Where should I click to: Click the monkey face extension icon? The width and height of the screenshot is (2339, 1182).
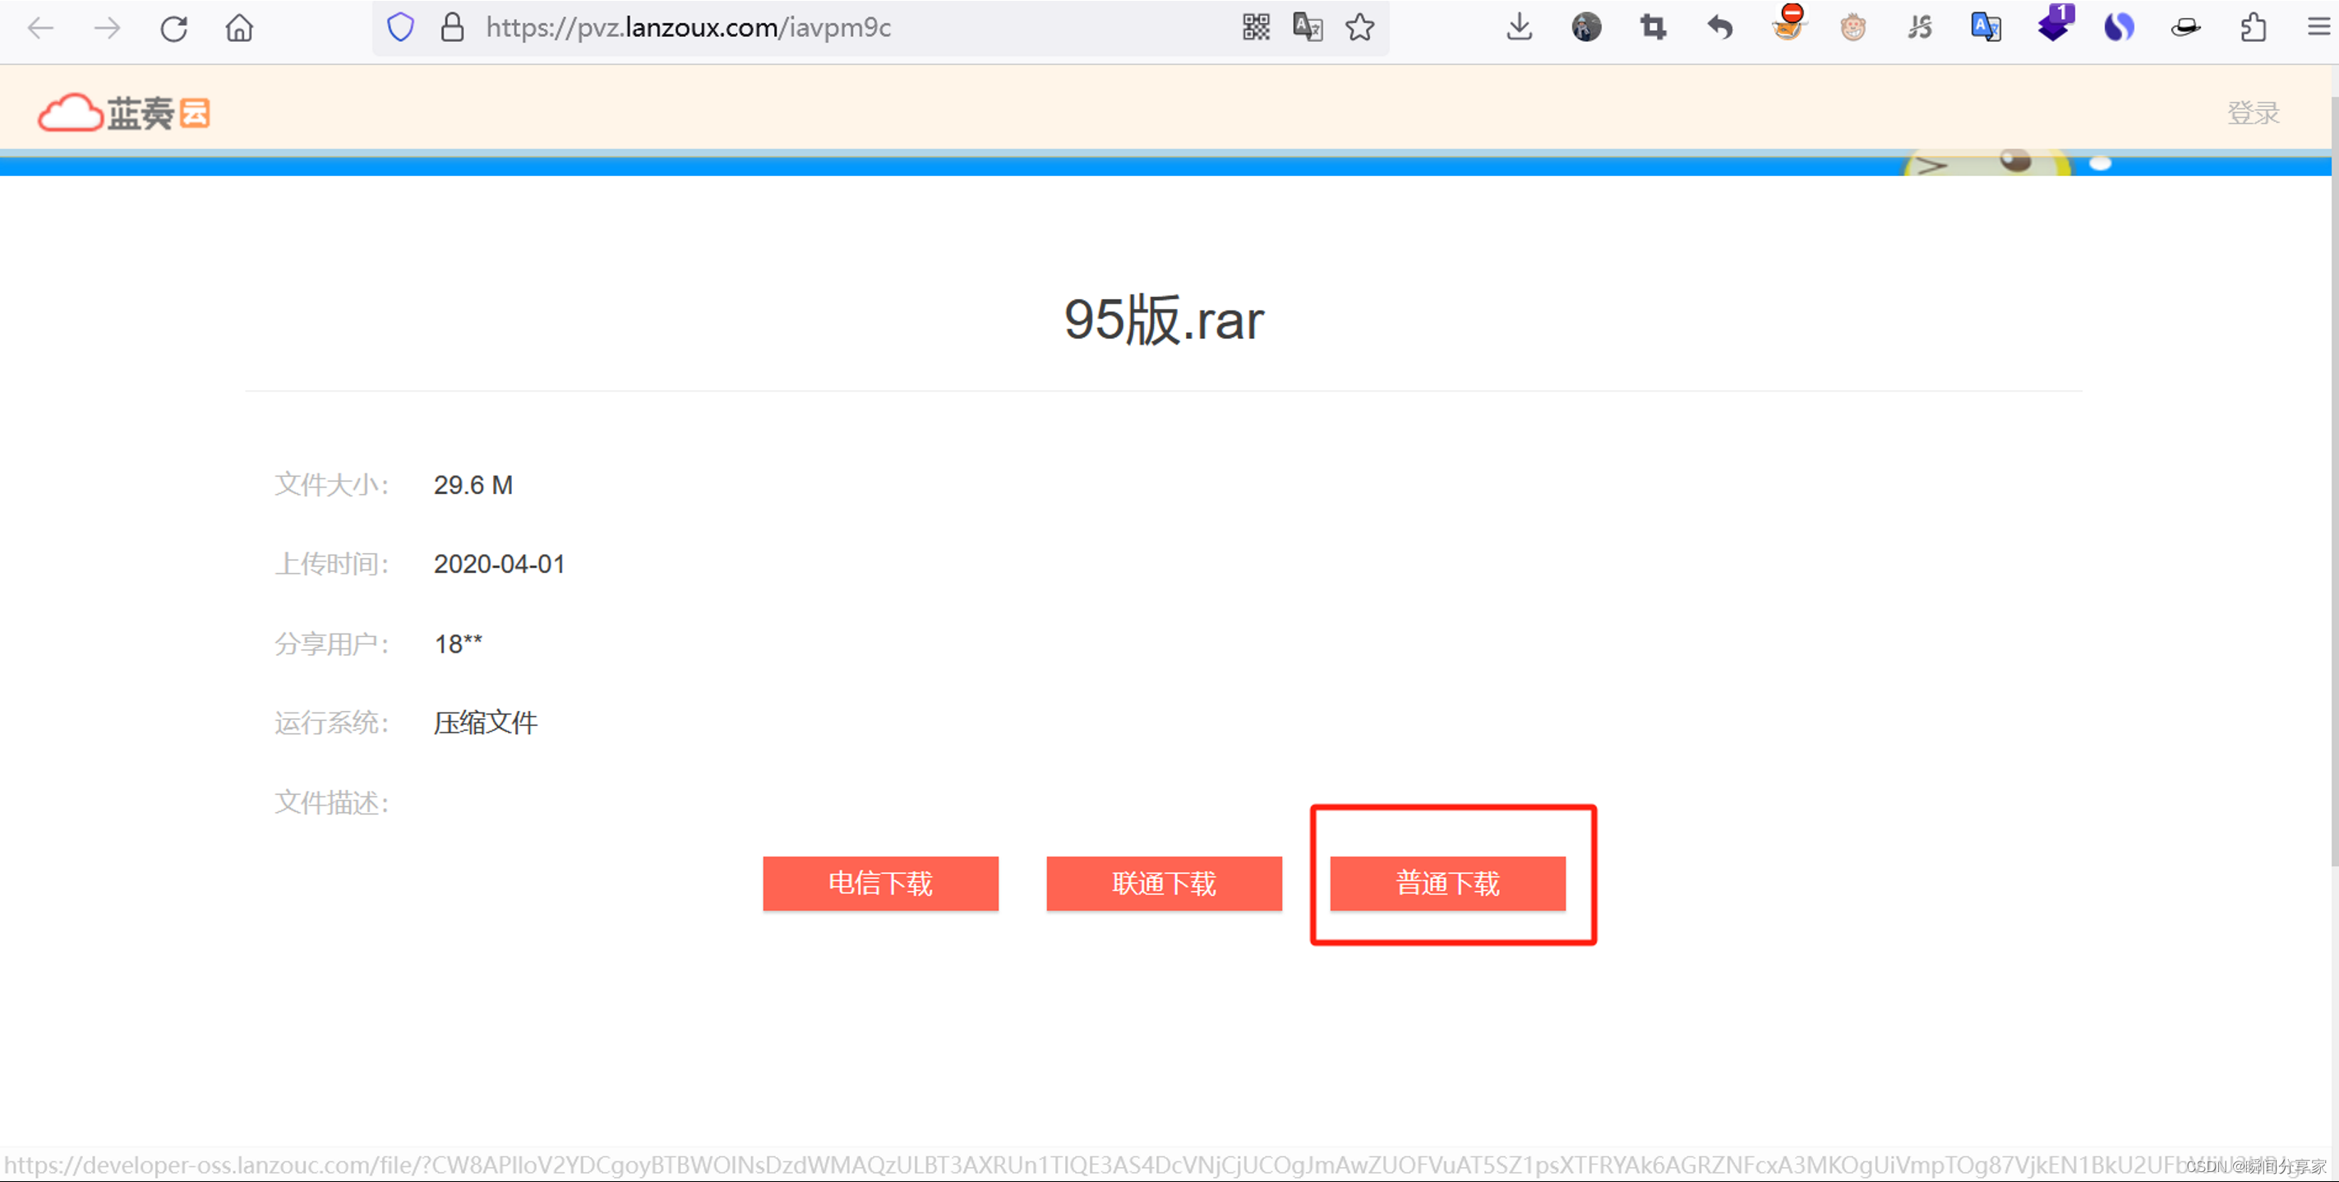coord(1852,27)
